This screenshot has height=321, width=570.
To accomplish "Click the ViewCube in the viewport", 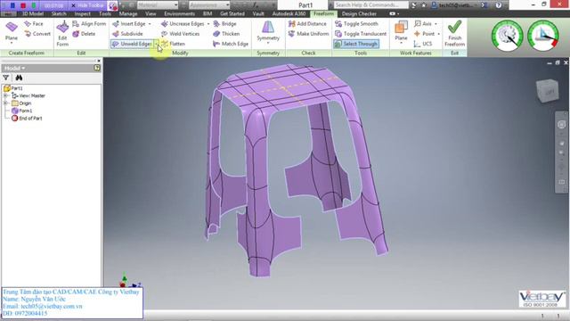I will click(548, 91).
